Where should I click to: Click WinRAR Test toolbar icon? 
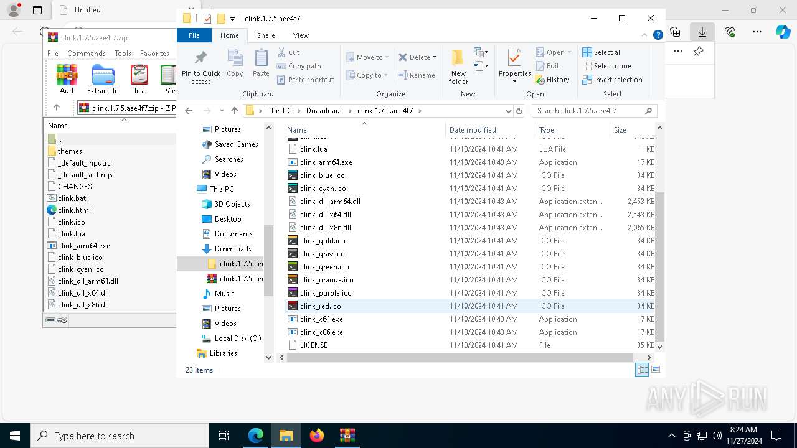[x=139, y=80]
